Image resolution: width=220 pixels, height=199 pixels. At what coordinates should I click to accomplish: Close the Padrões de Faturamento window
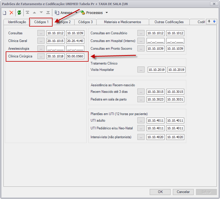[214, 4]
